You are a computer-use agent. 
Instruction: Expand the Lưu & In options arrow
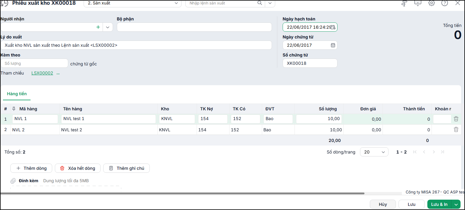tap(456, 204)
